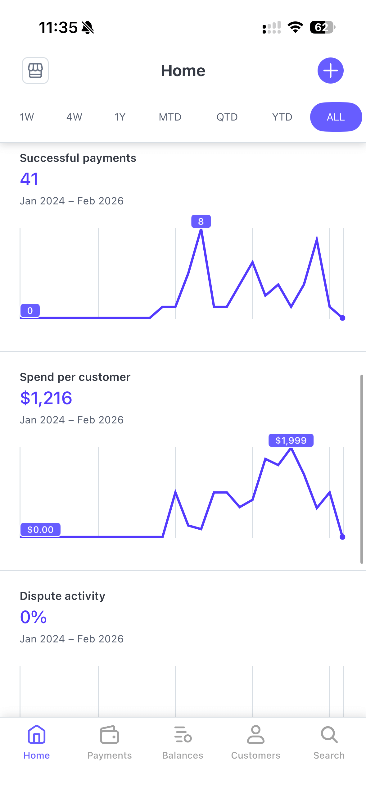Select the 1W time range
Viewport: 366px width, 794px height.
(x=27, y=117)
